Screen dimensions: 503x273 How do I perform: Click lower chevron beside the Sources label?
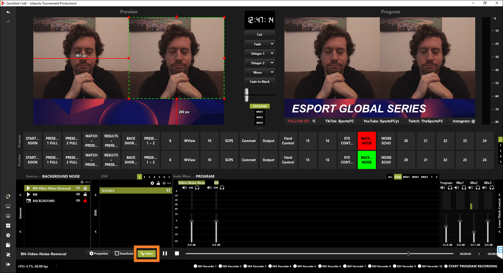pyautogui.click(x=20, y=232)
